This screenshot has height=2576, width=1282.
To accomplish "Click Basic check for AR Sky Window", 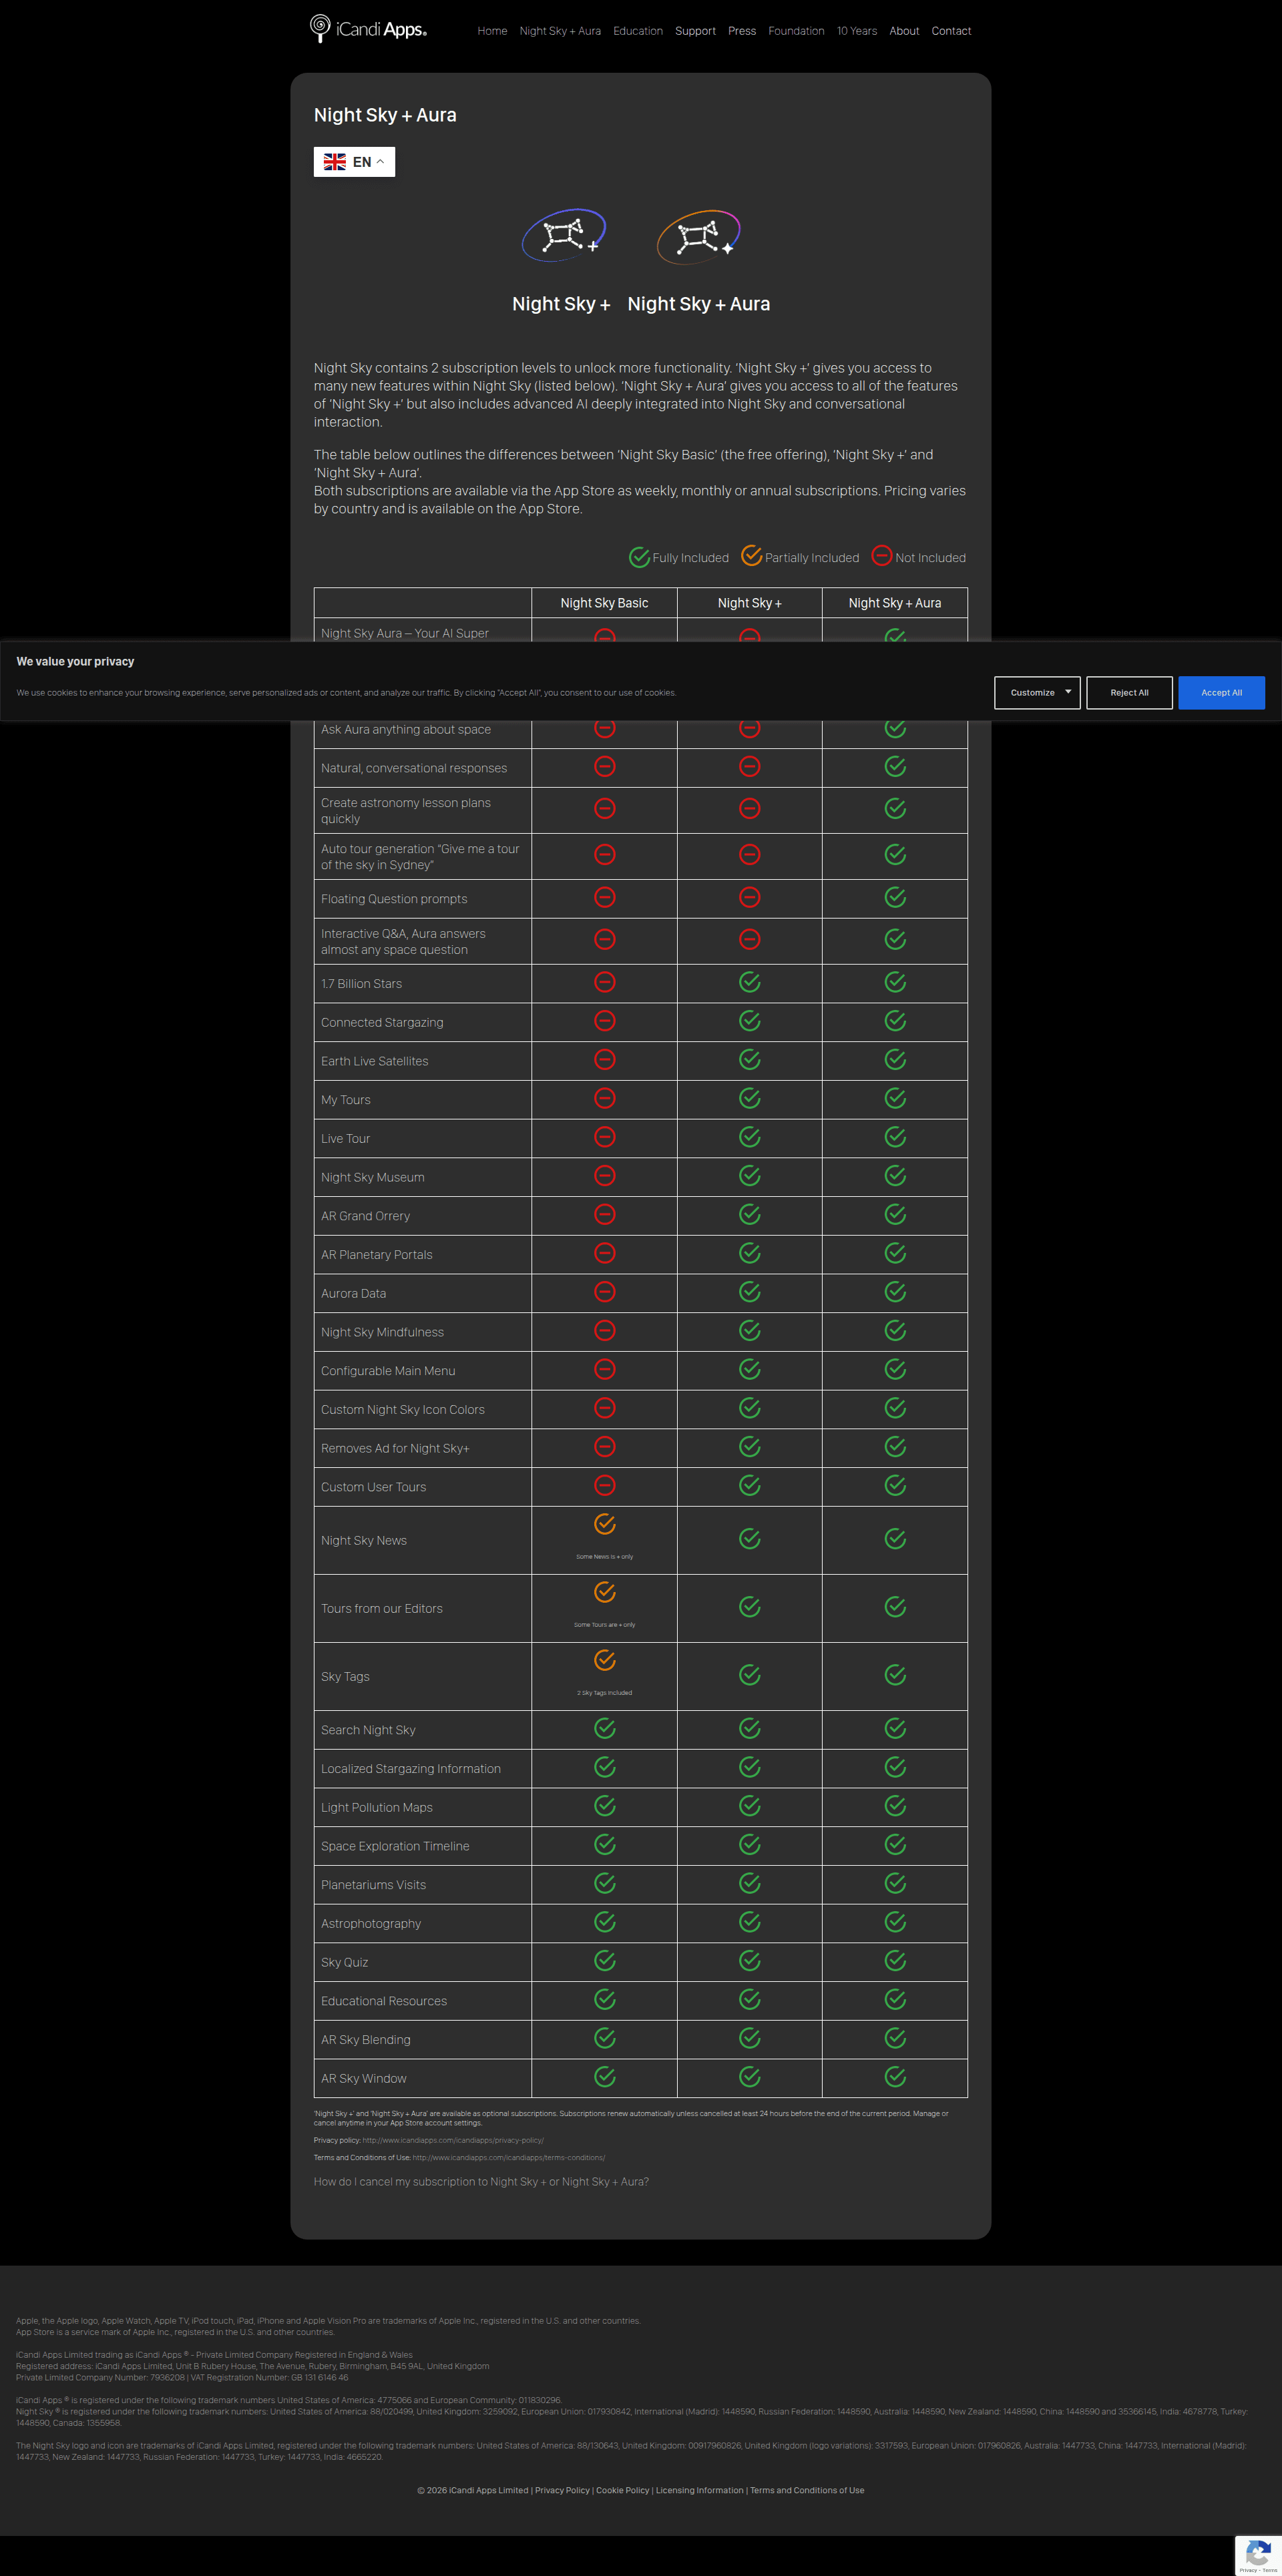I will tap(605, 2077).
